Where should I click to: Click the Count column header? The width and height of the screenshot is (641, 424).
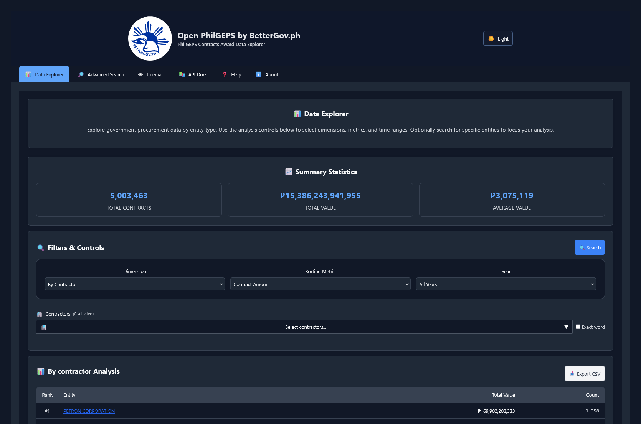(x=592, y=395)
